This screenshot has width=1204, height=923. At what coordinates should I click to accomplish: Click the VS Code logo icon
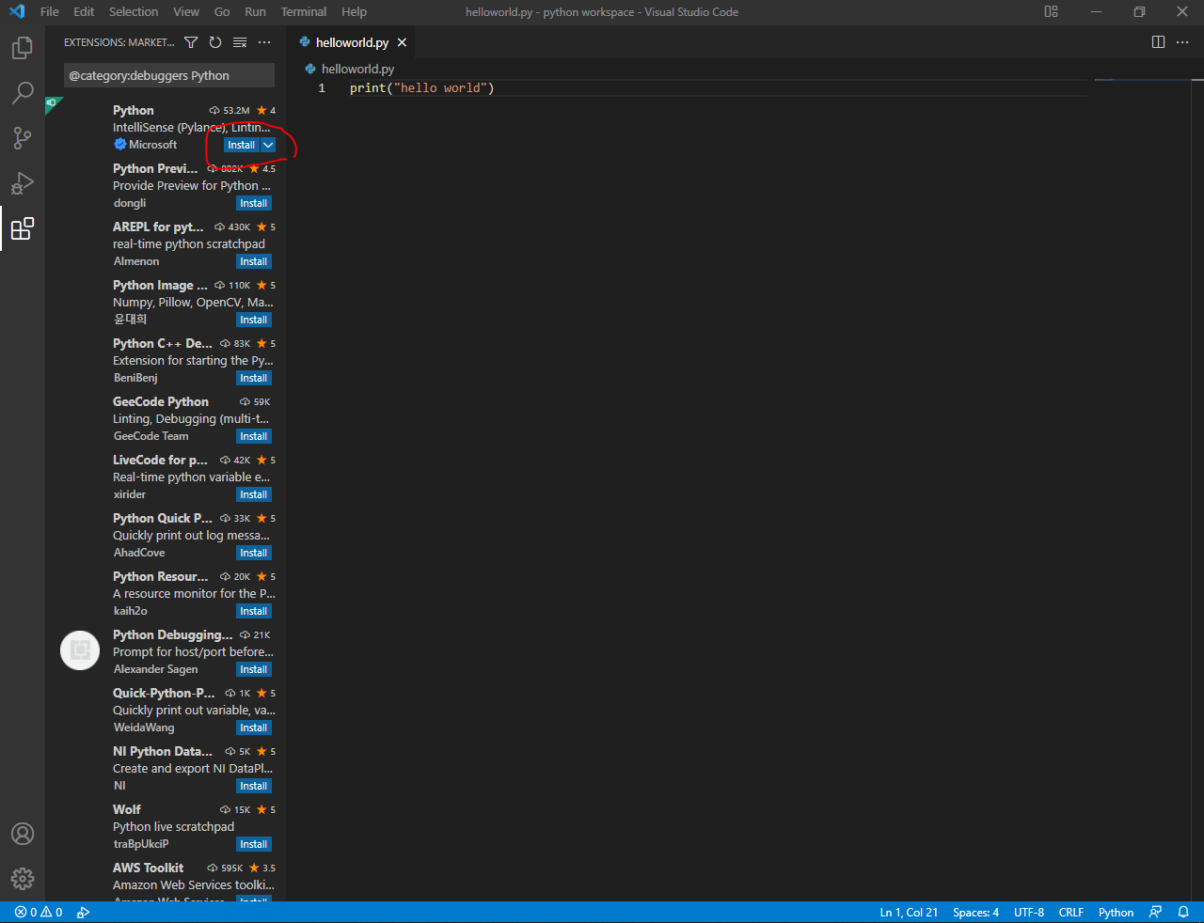[x=17, y=12]
